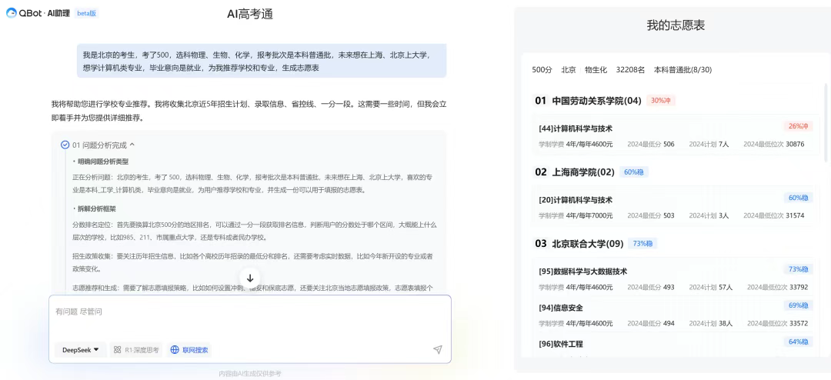The image size is (831, 380).
Task: Toggle R1·深度思考 mode
Action: pos(136,350)
